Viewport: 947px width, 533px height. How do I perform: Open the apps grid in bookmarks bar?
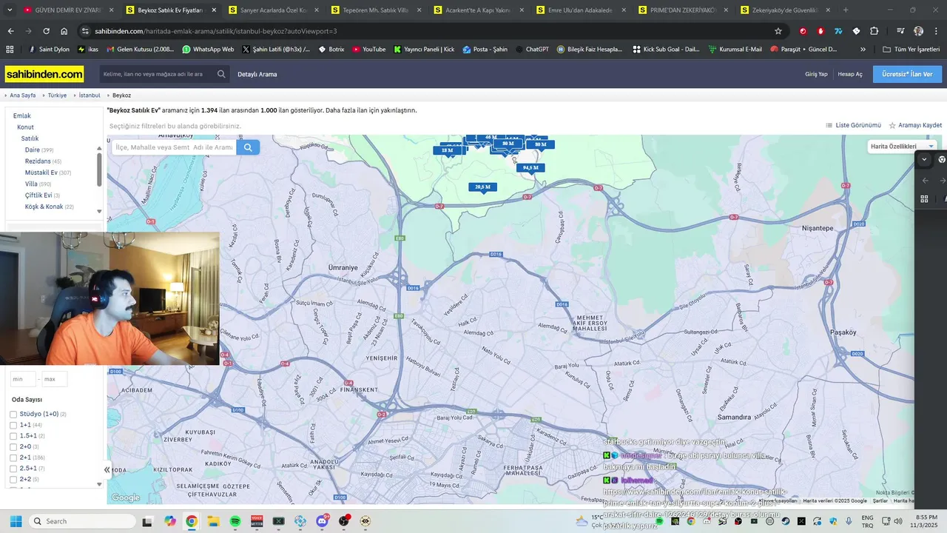pyautogui.click(x=10, y=49)
